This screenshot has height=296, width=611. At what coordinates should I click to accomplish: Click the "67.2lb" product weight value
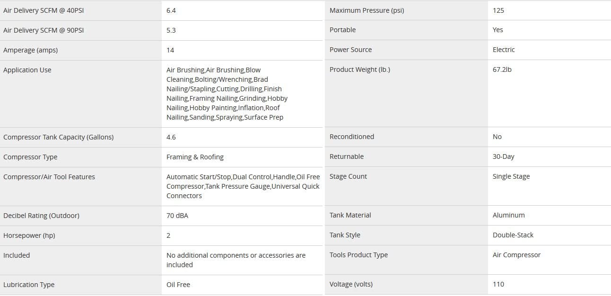tap(502, 70)
